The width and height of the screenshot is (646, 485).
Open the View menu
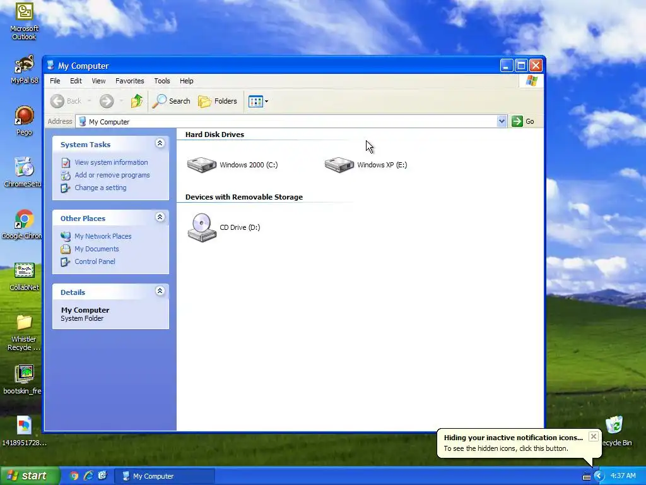pyautogui.click(x=98, y=81)
